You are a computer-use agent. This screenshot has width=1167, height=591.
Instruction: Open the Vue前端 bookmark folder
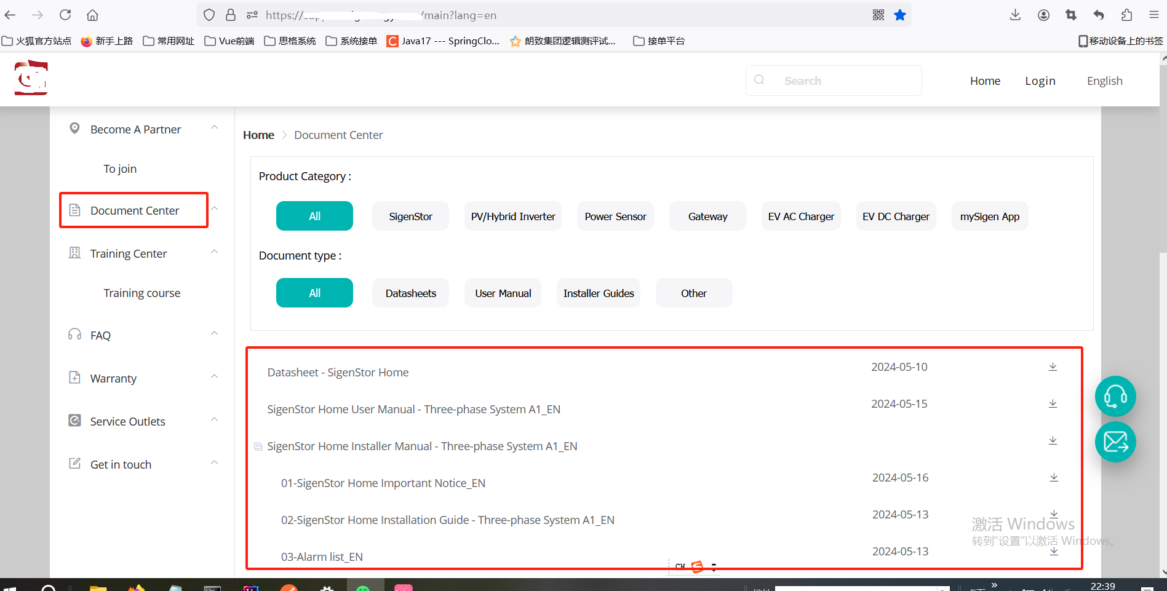point(229,41)
